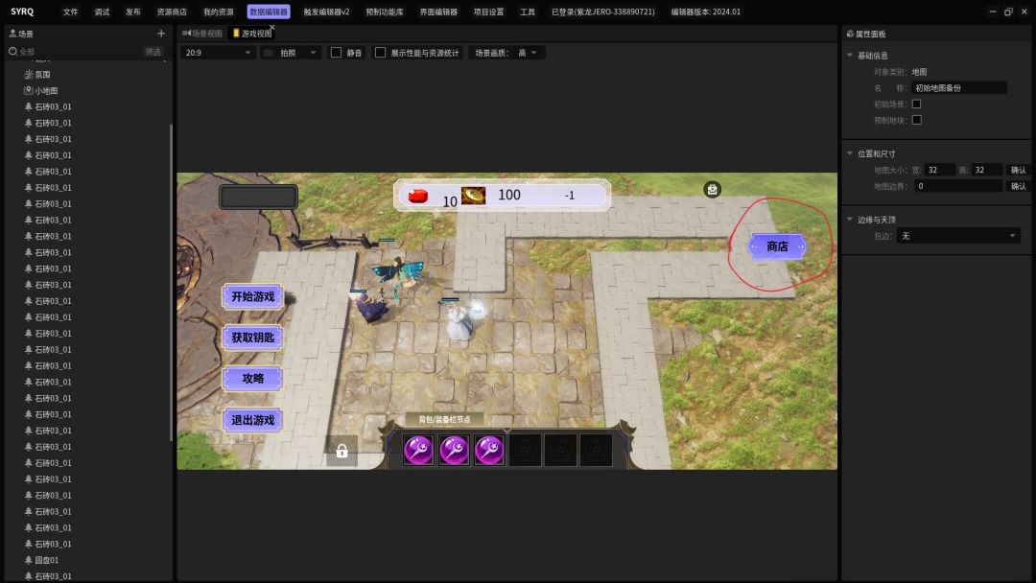Open 触发编辑器v2 from menu bar

click(x=326, y=12)
